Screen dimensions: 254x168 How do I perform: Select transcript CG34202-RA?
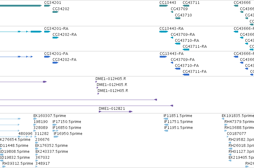65,35
